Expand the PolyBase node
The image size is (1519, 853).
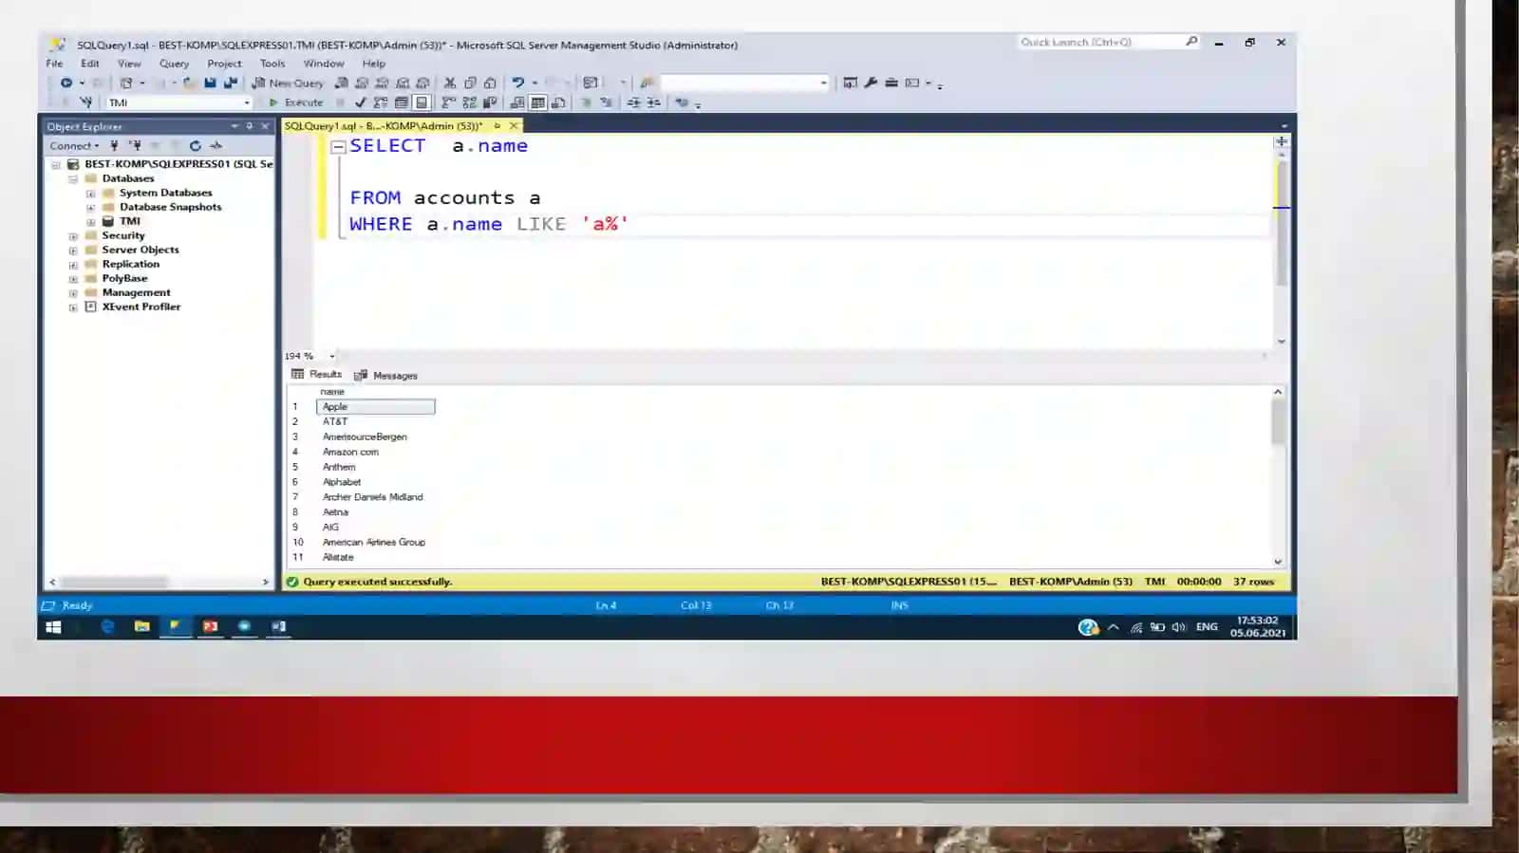tap(73, 279)
